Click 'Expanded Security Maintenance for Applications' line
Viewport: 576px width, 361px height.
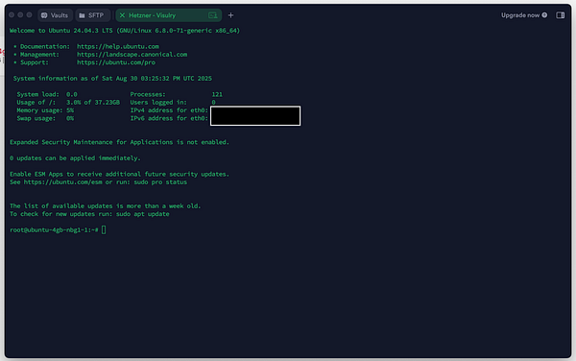pos(119,142)
